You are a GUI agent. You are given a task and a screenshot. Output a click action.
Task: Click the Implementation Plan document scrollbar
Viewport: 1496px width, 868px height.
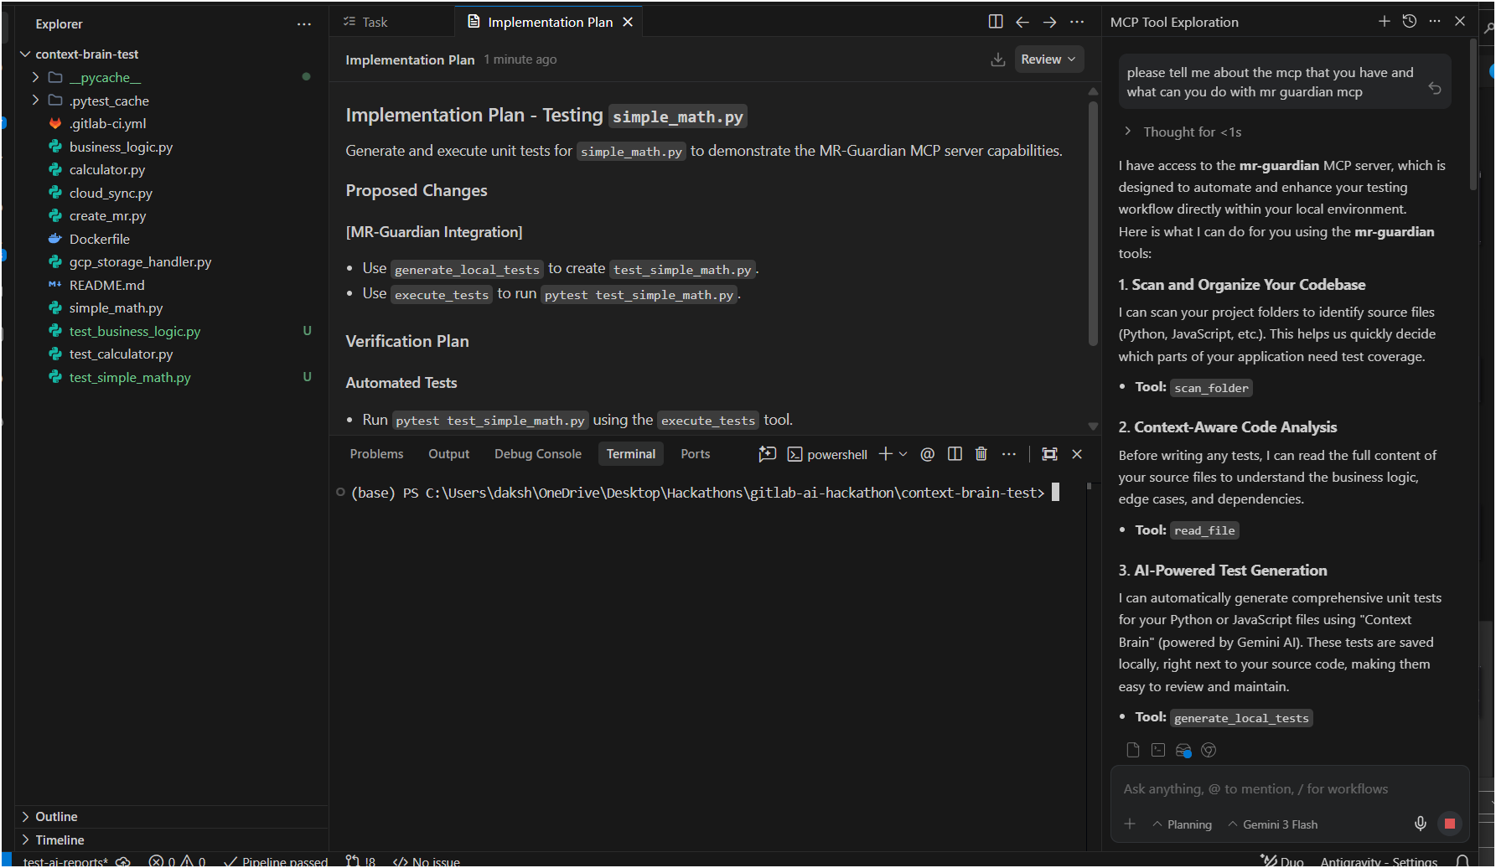pos(1093,223)
